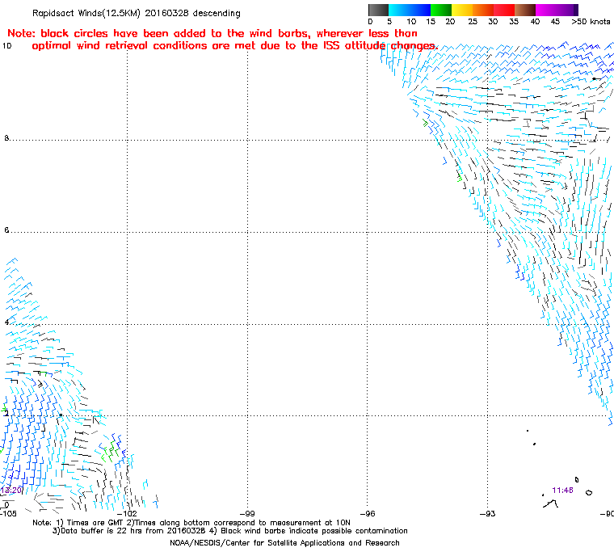Click the purple '13:20' swath time label
614x556 pixels.
click(11, 491)
